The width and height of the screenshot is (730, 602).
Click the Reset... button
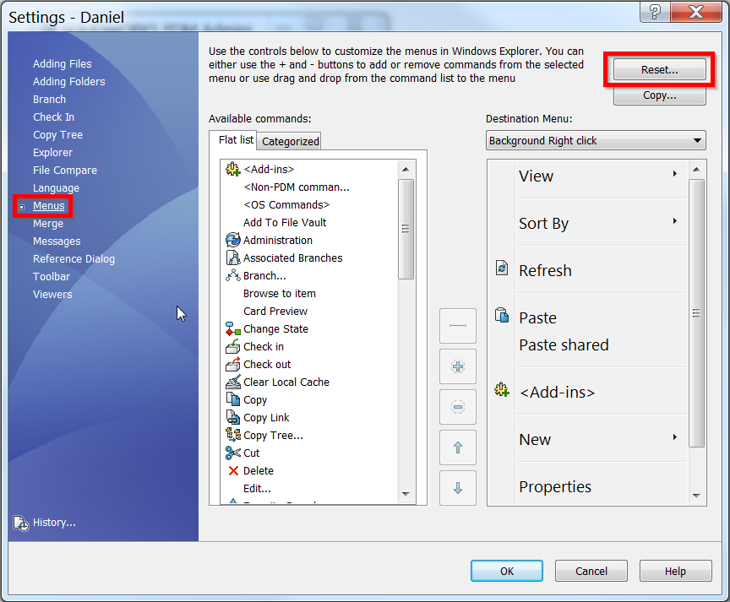(x=659, y=70)
